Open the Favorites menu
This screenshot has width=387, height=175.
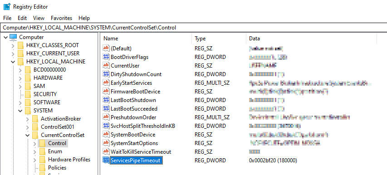[x=61, y=18]
